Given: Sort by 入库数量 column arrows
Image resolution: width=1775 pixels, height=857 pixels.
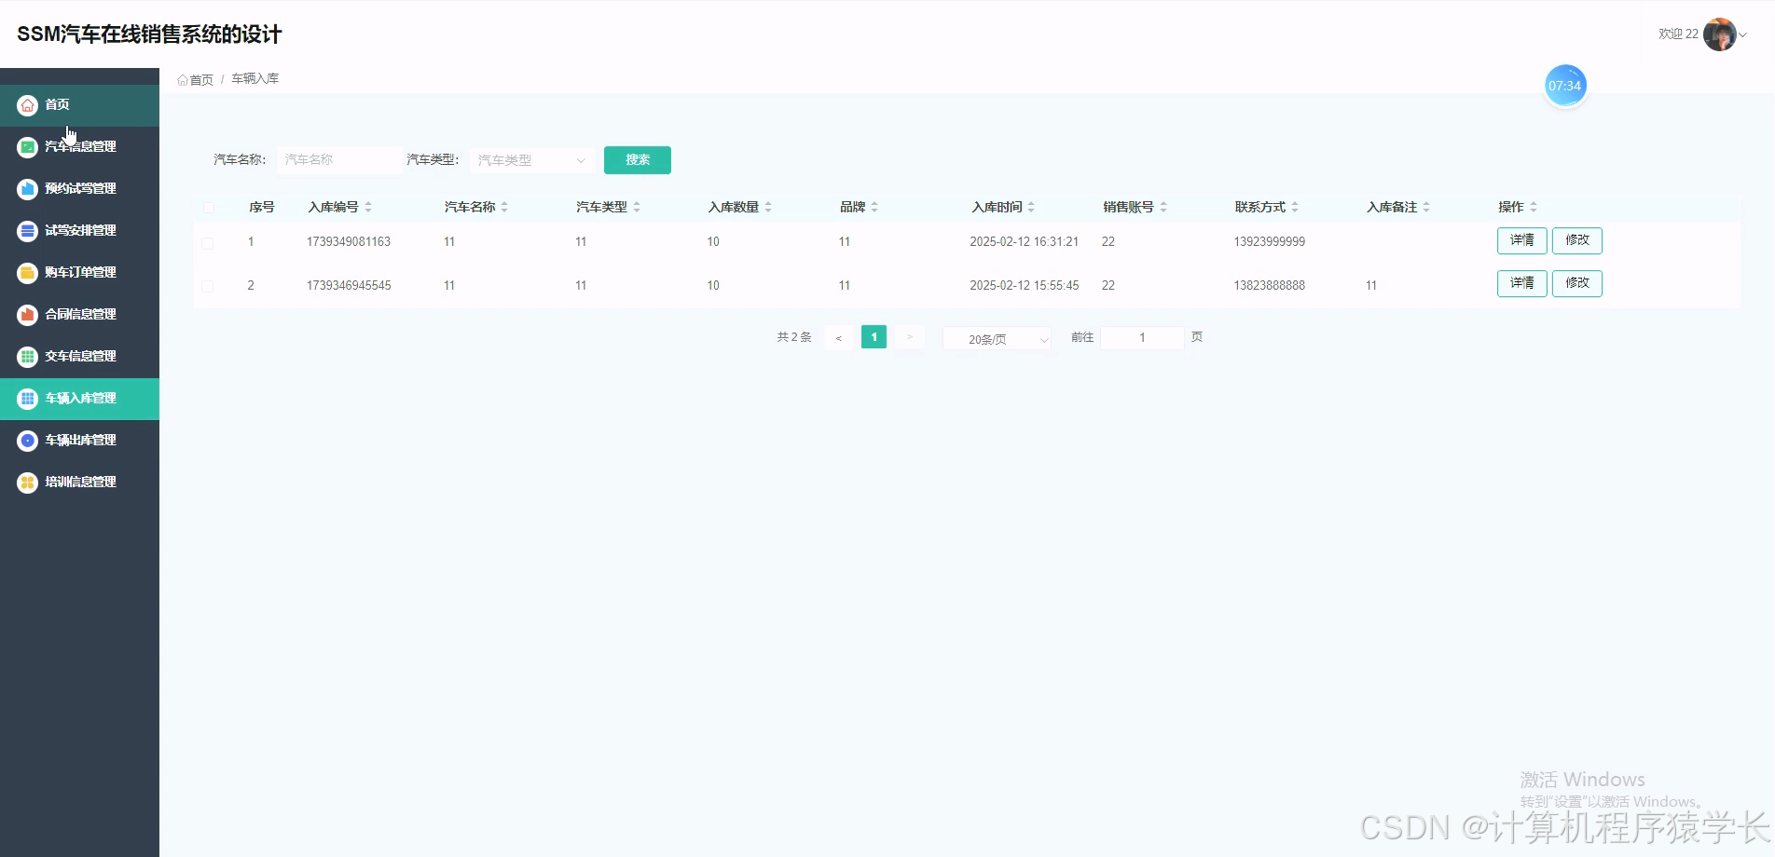Looking at the screenshot, I should (x=768, y=207).
